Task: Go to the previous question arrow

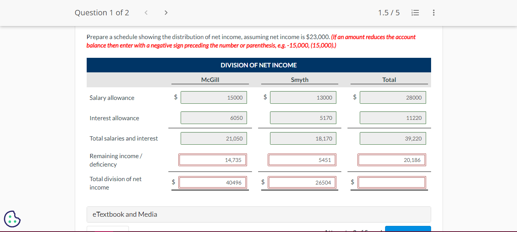Action: 146,13
